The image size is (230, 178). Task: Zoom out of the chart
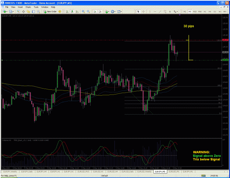point(88,11)
